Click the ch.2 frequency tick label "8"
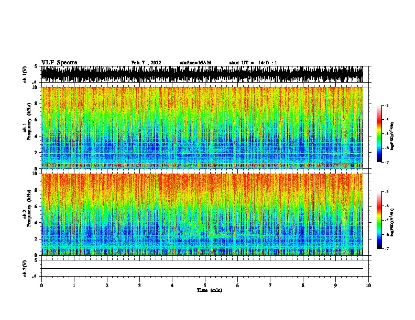The image size is (415, 320). pyautogui.click(x=36, y=190)
